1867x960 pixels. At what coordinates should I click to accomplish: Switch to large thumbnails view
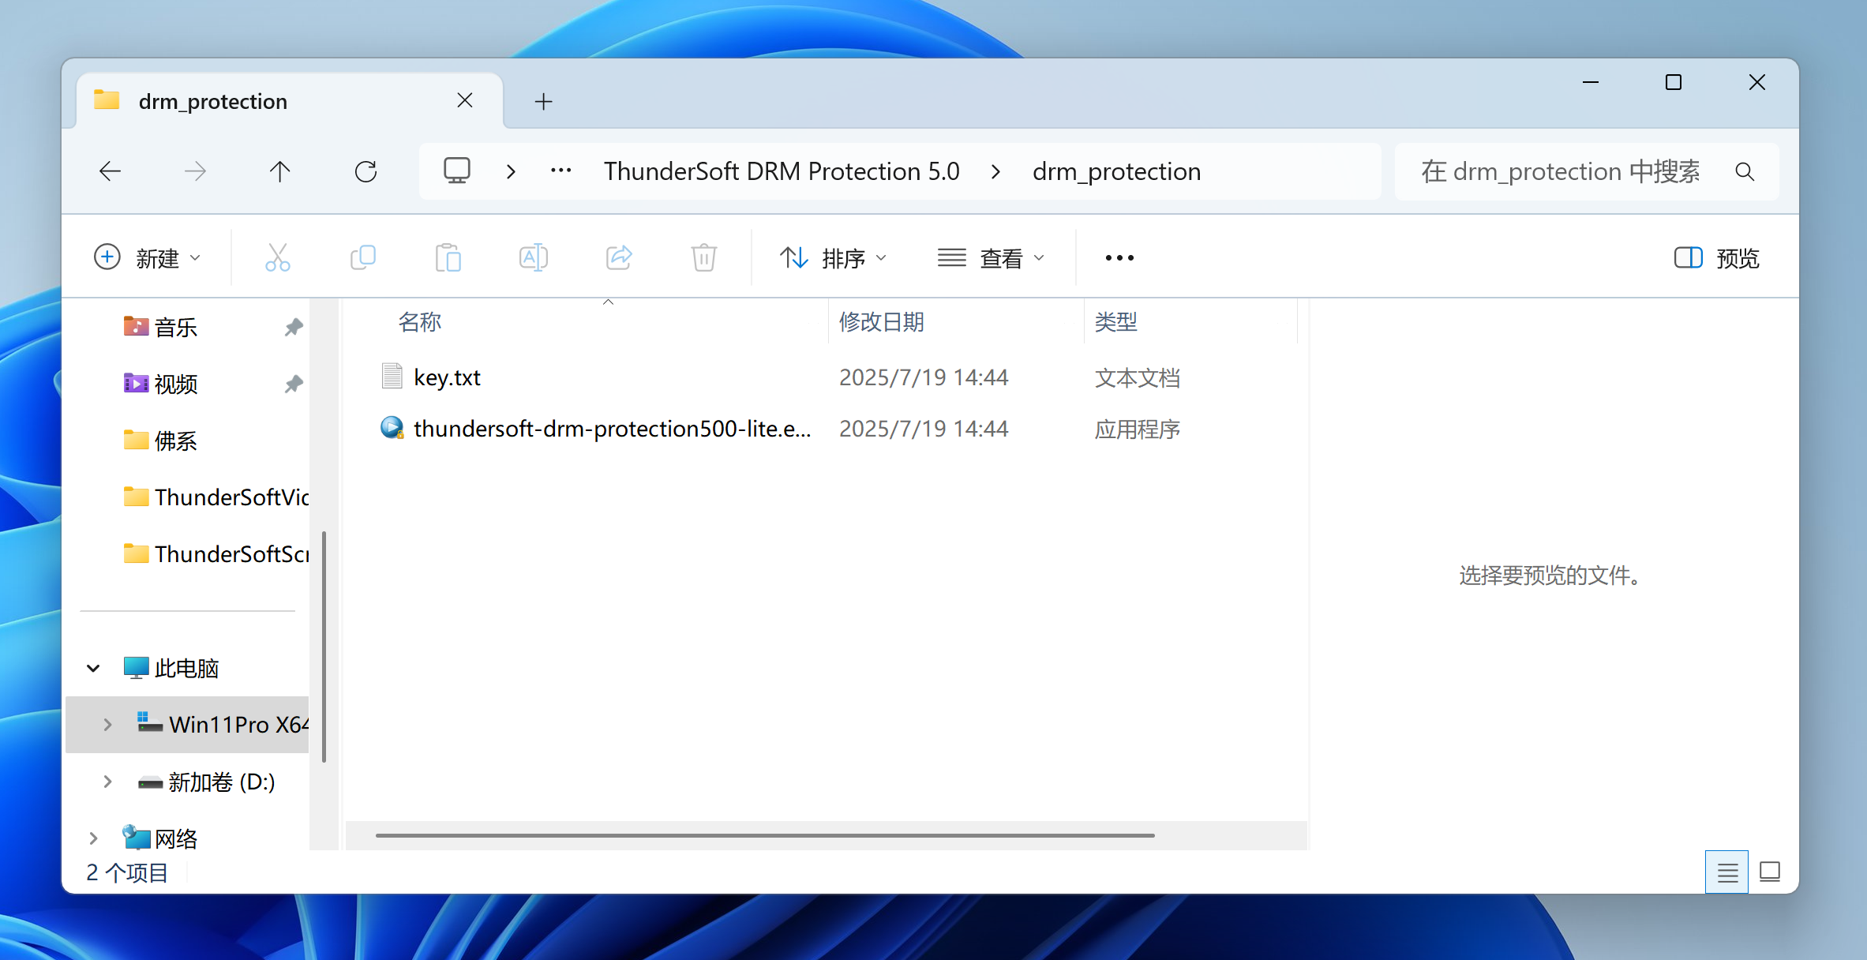click(1770, 872)
